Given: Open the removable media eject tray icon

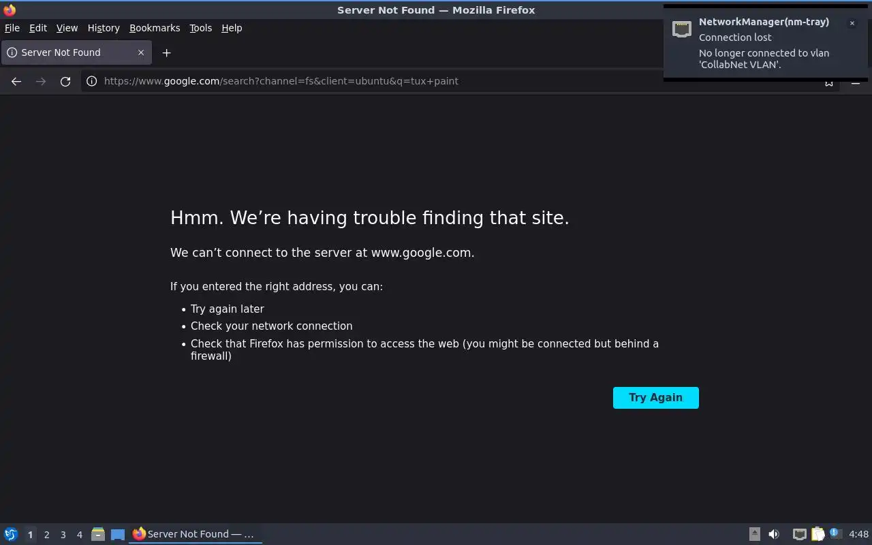Looking at the screenshot, I should click(x=755, y=534).
